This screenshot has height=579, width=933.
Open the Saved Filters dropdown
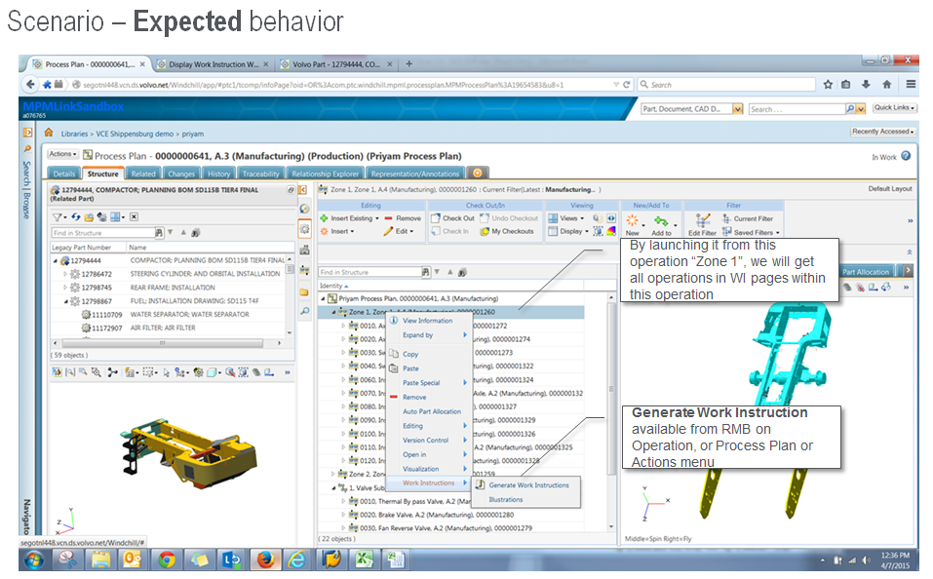pos(751,232)
